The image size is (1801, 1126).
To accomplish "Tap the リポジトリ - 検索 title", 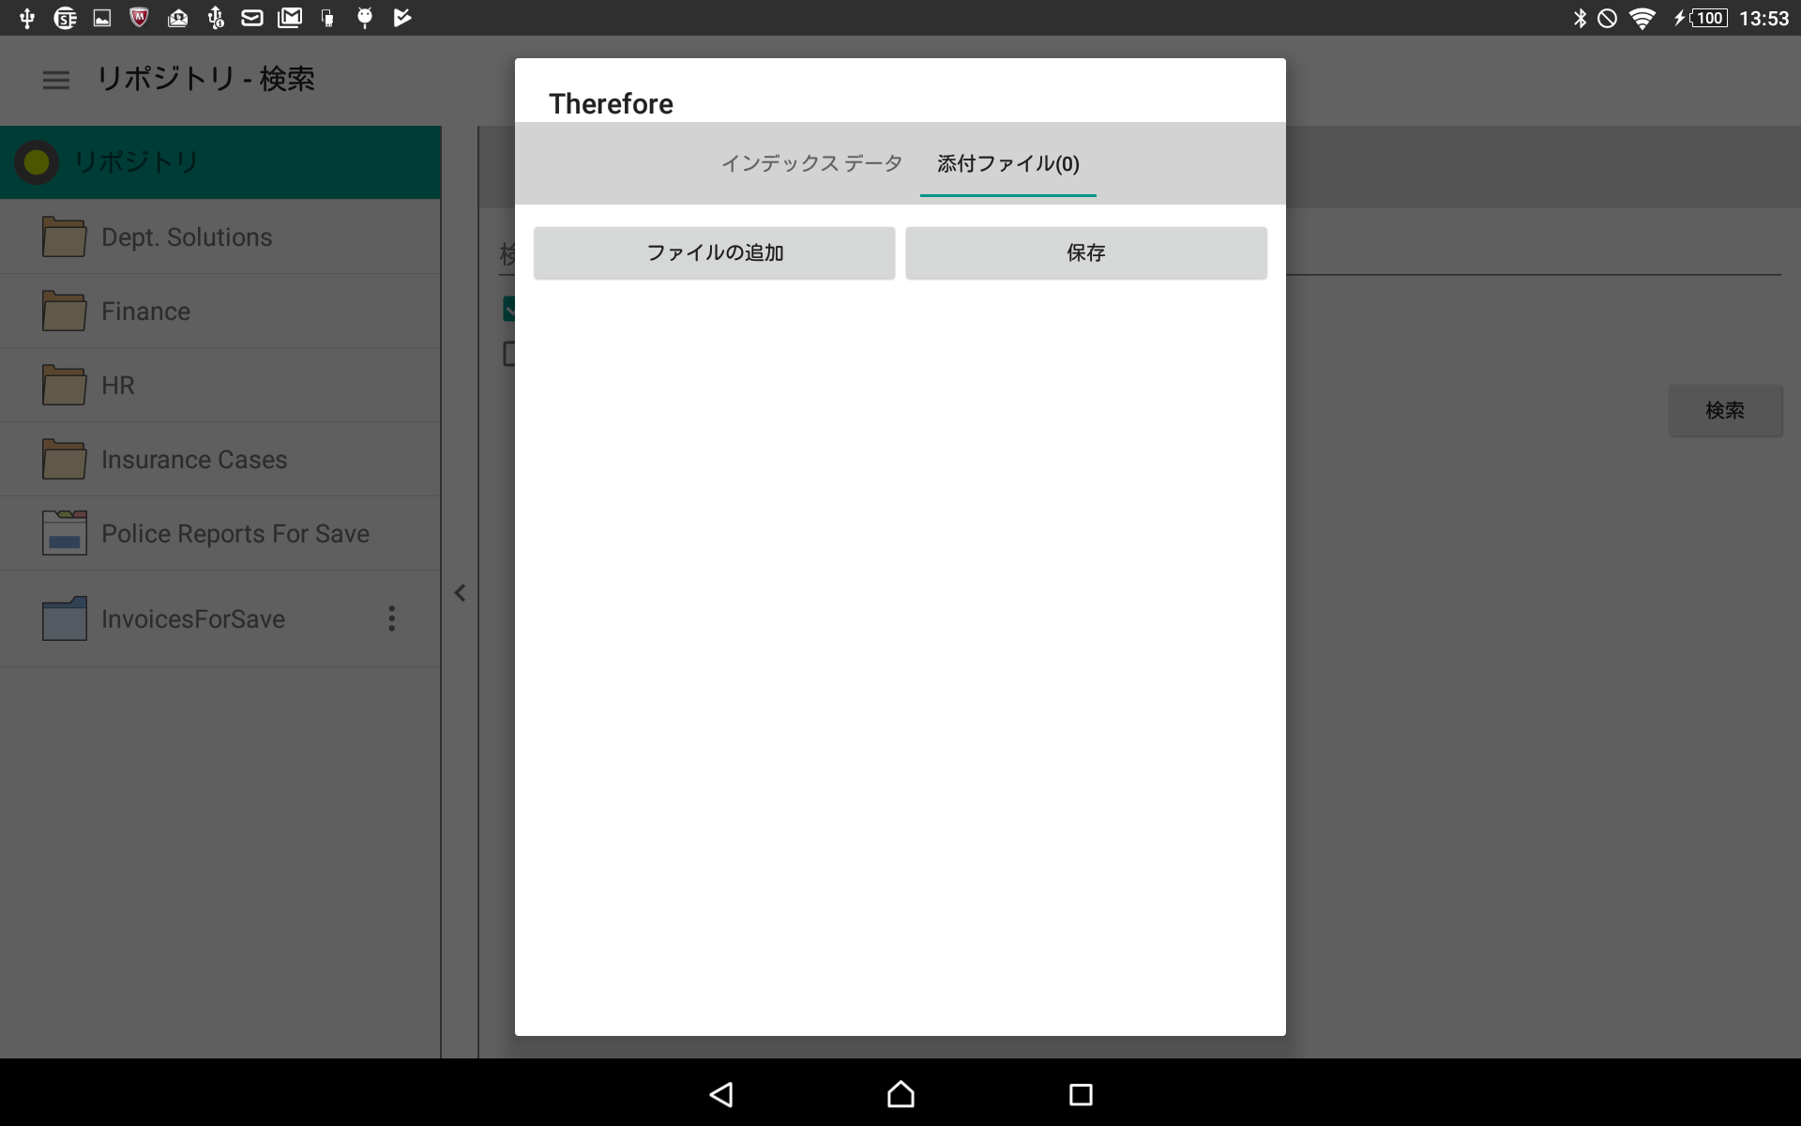I will (205, 80).
